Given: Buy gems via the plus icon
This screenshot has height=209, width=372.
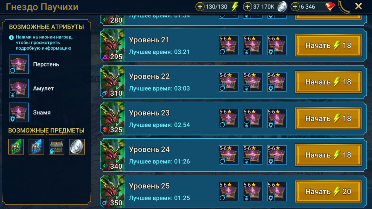Looking at the screenshot, I should pos(295,7).
